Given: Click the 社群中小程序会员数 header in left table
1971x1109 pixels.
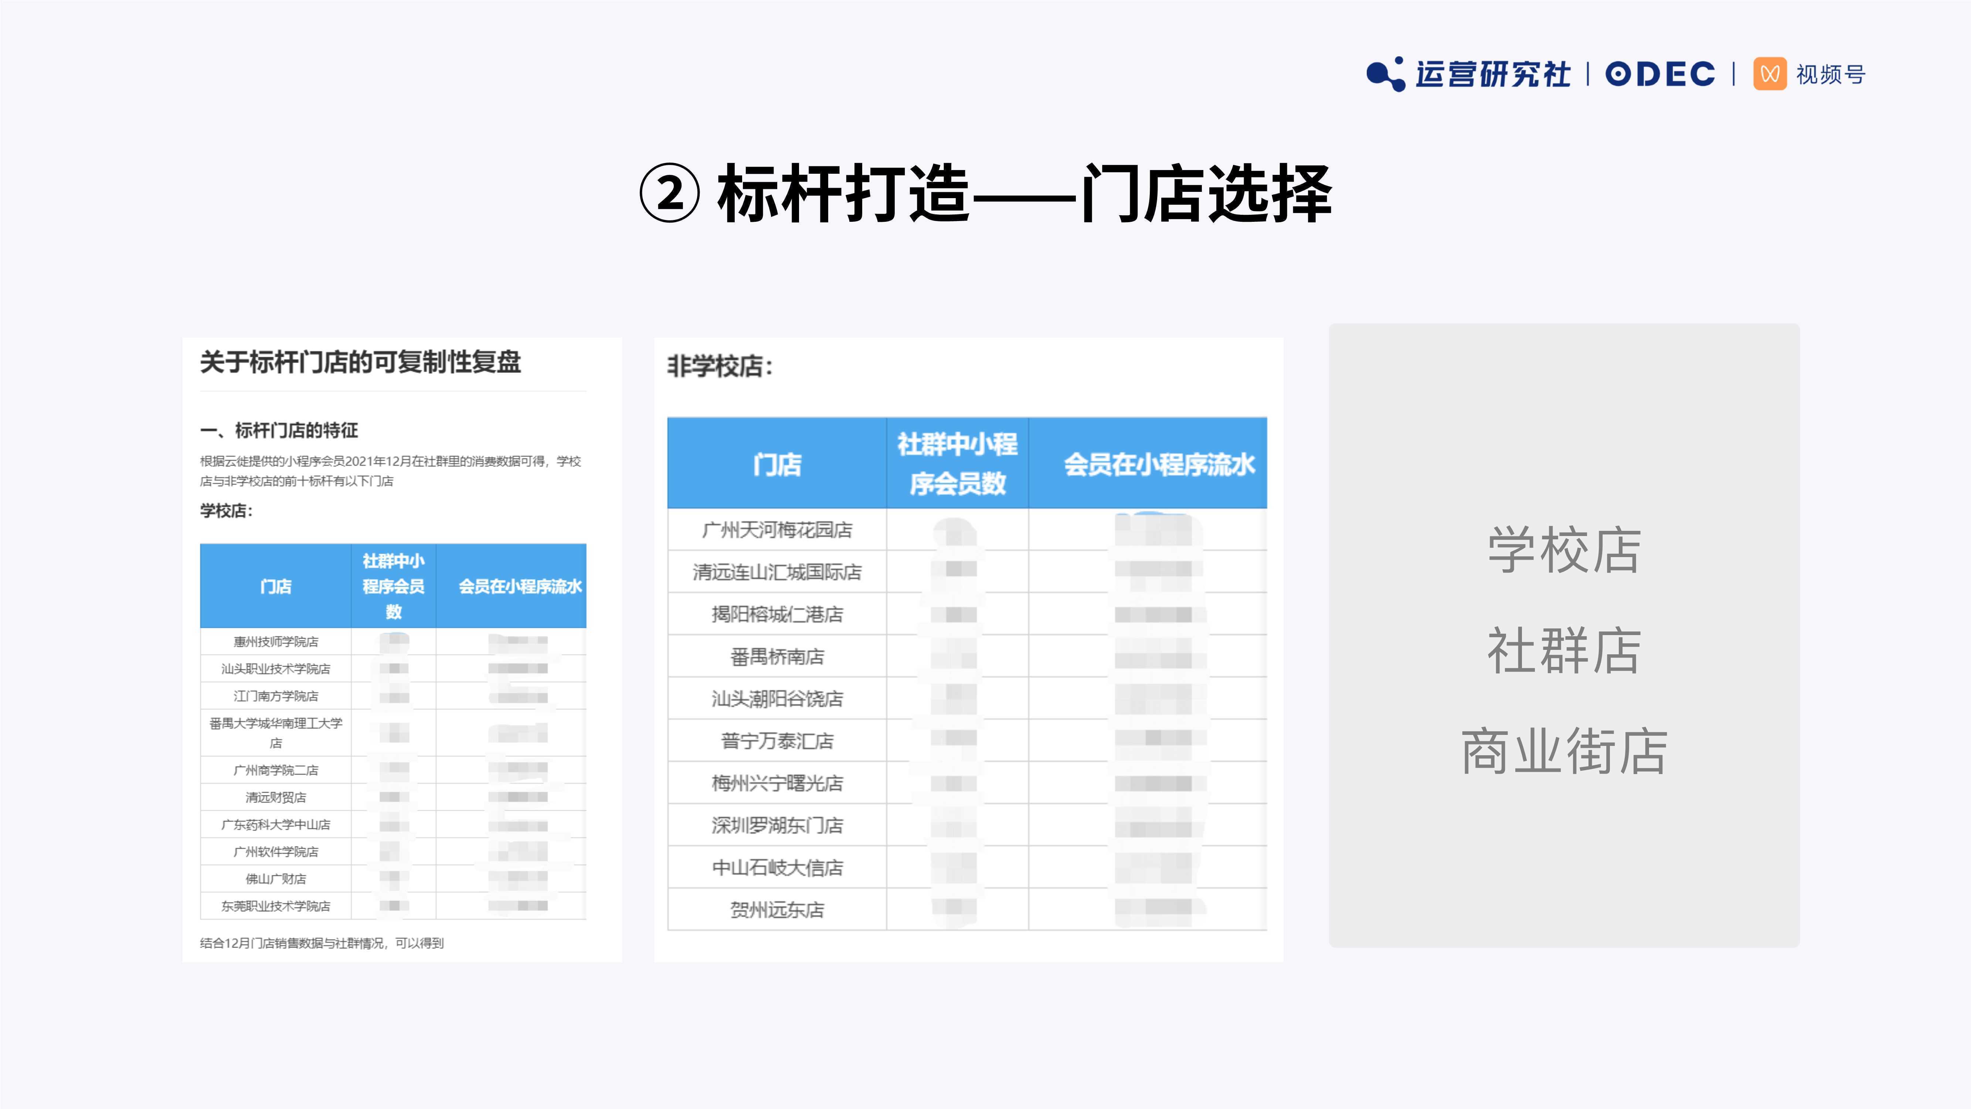Looking at the screenshot, I should pos(393,586).
